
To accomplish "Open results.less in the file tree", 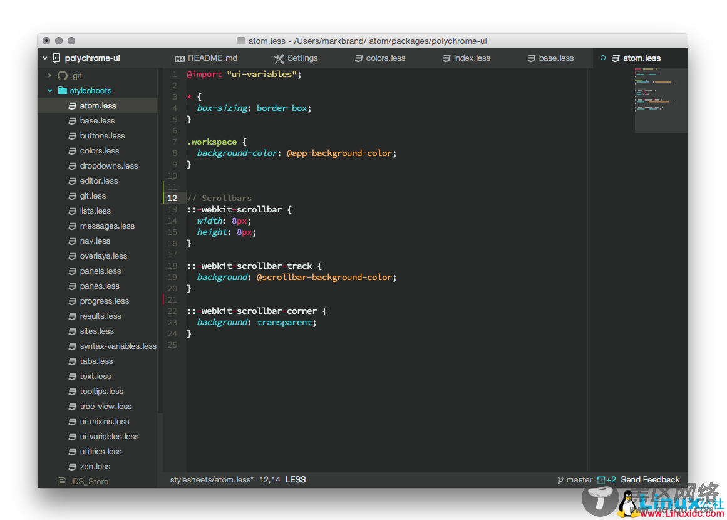I will click(100, 316).
